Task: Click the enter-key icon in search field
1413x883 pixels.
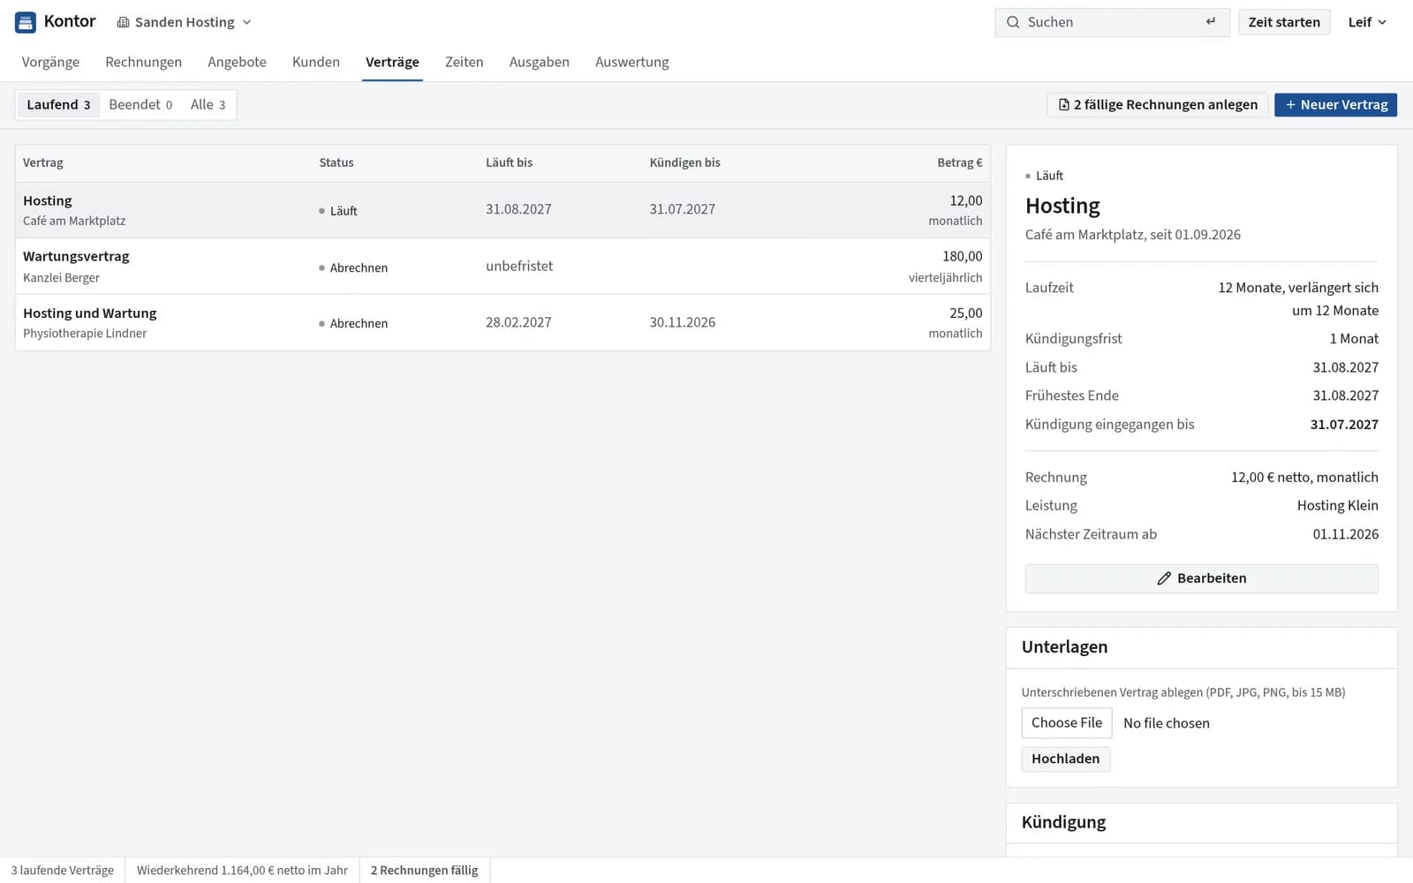Action: 1211,22
